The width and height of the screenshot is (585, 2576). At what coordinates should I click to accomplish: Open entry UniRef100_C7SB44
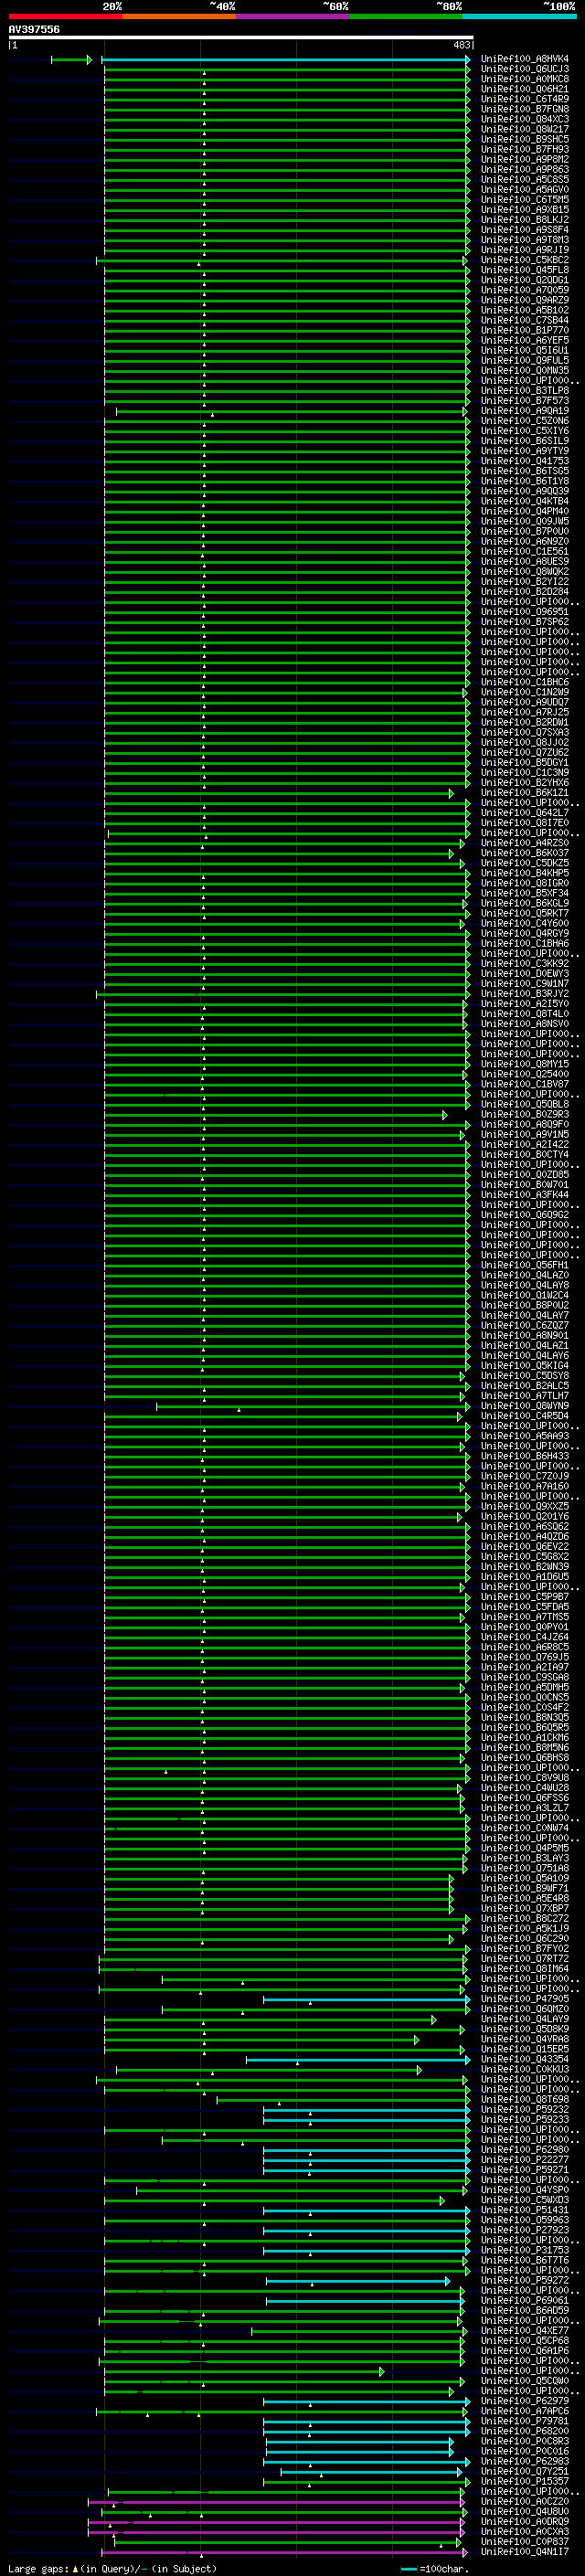tap(524, 320)
